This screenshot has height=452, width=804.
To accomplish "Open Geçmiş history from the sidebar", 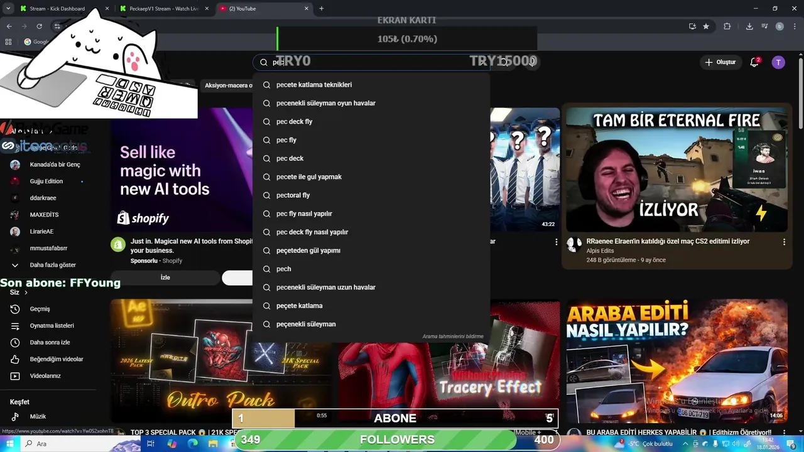I will [x=40, y=309].
